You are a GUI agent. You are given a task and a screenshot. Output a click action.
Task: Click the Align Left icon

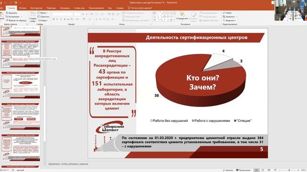click(x=97, y=19)
